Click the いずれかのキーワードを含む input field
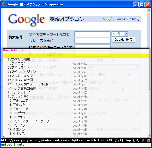Screen dimensions: 152x148 coord(92,46)
